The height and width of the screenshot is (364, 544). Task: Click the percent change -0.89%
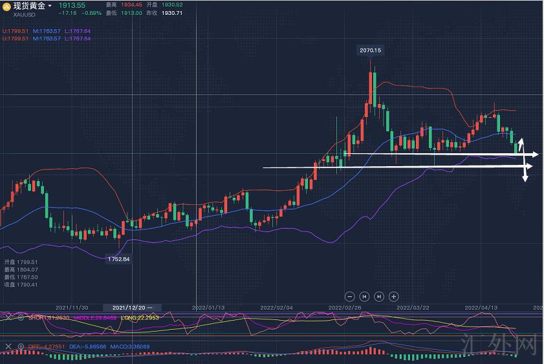(x=91, y=13)
